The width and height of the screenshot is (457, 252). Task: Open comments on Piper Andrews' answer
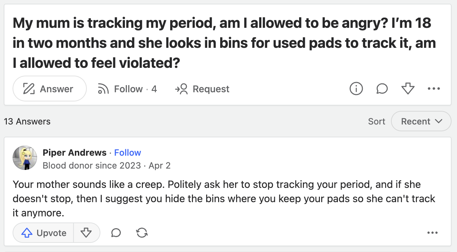116,233
